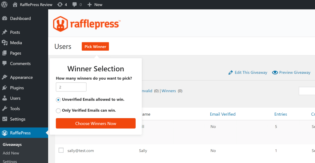Click the Comments icon in sidebar
The height and width of the screenshot is (163, 315).
tap(5, 63)
